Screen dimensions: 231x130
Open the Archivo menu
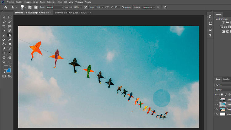point(10,2)
